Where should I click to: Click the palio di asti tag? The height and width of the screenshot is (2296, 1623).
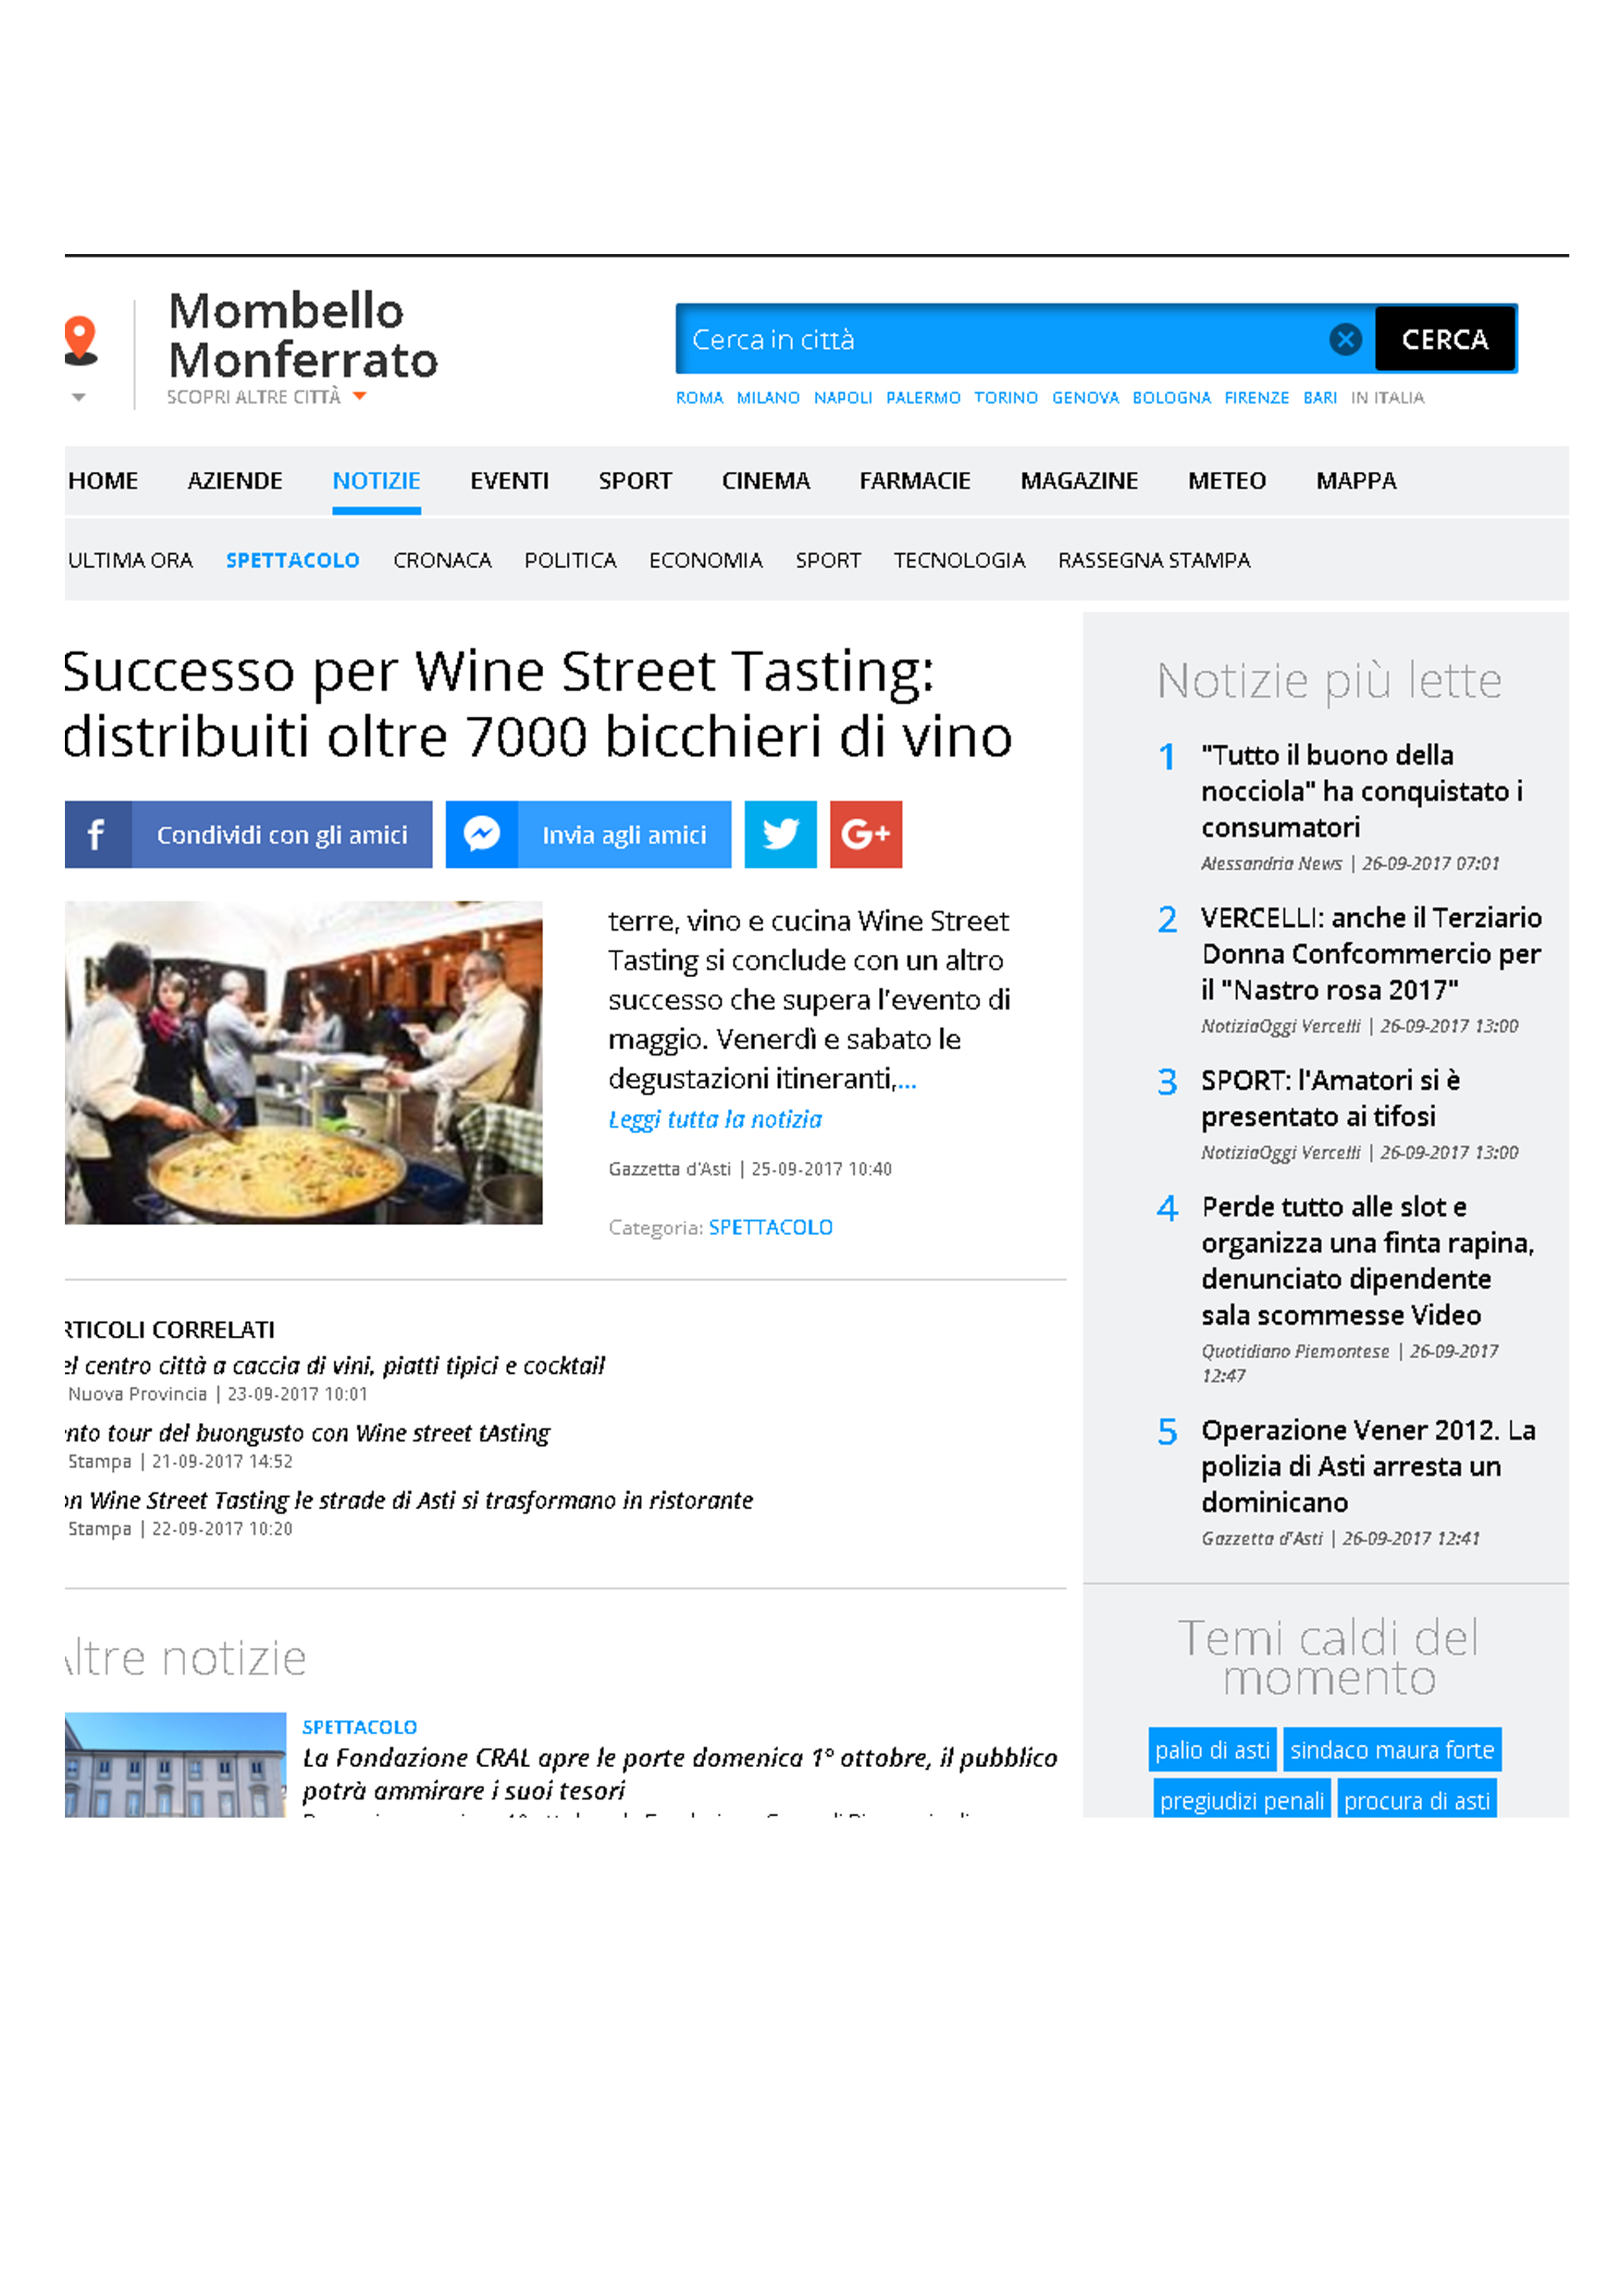coord(1212,1750)
